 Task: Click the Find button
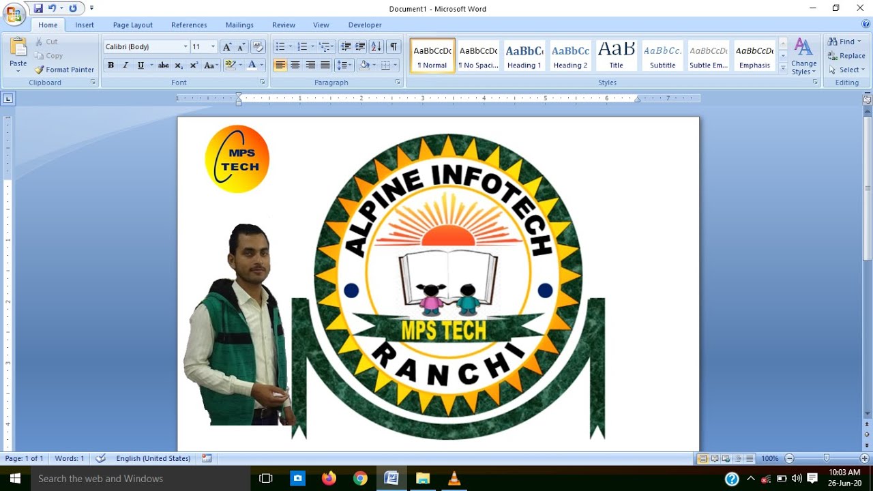coord(845,42)
